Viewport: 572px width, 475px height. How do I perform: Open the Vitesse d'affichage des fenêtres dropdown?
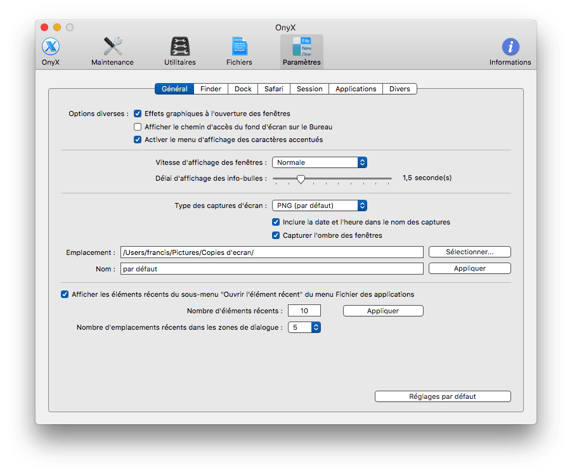point(320,162)
